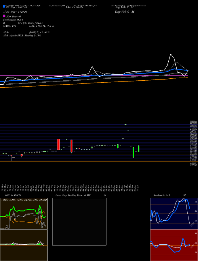Image resolution: width=198 pixels, height=261 pixels.
Task: Click the magenta 200 Day legend swatch
Action: pyautogui.click(x=4, y=16)
